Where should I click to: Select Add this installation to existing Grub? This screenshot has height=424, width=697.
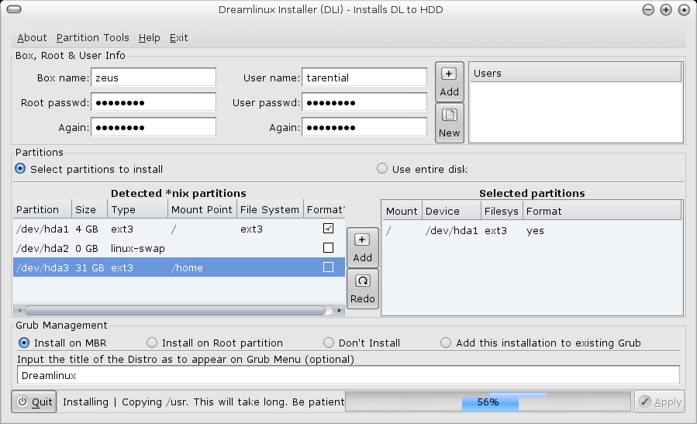445,343
